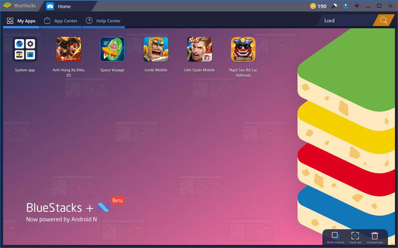Image resolution: width=398 pixels, height=248 pixels.
Task: Open the user account profile icon
Action: tap(346, 6)
